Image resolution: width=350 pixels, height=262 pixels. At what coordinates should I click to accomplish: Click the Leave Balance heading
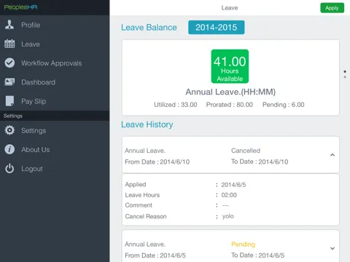(149, 28)
